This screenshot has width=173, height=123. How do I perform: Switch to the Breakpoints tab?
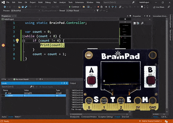point(75,117)
